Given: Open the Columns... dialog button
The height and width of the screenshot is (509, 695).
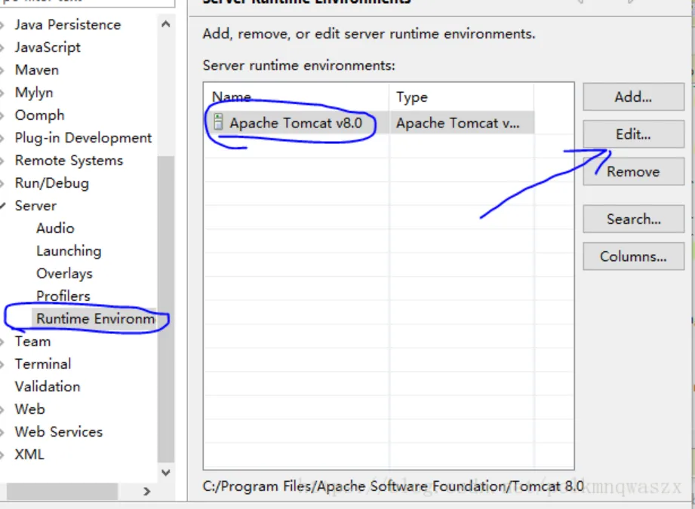Looking at the screenshot, I should (633, 256).
